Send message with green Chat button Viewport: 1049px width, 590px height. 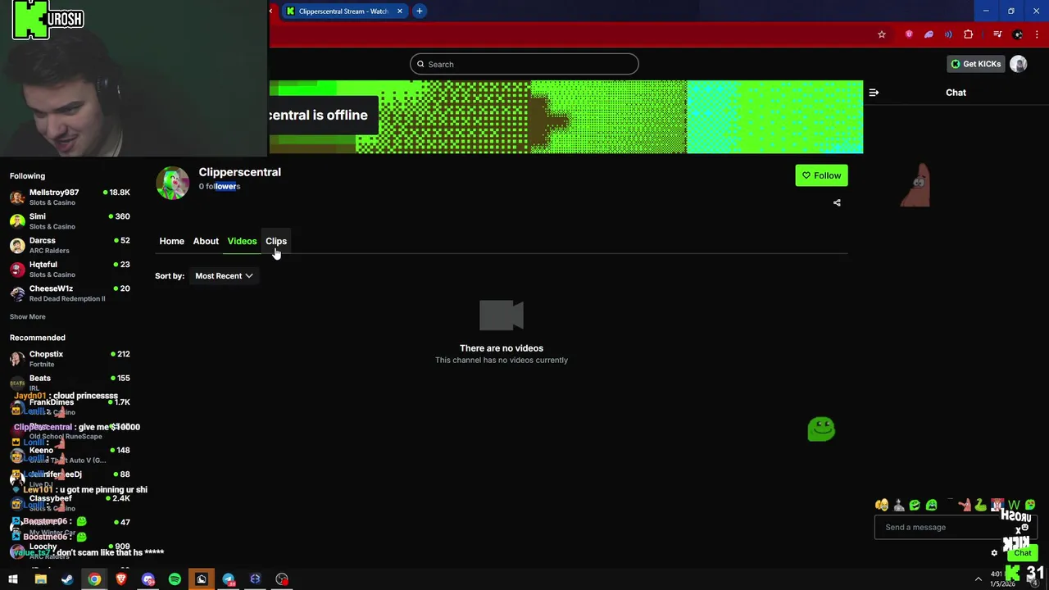click(1023, 553)
